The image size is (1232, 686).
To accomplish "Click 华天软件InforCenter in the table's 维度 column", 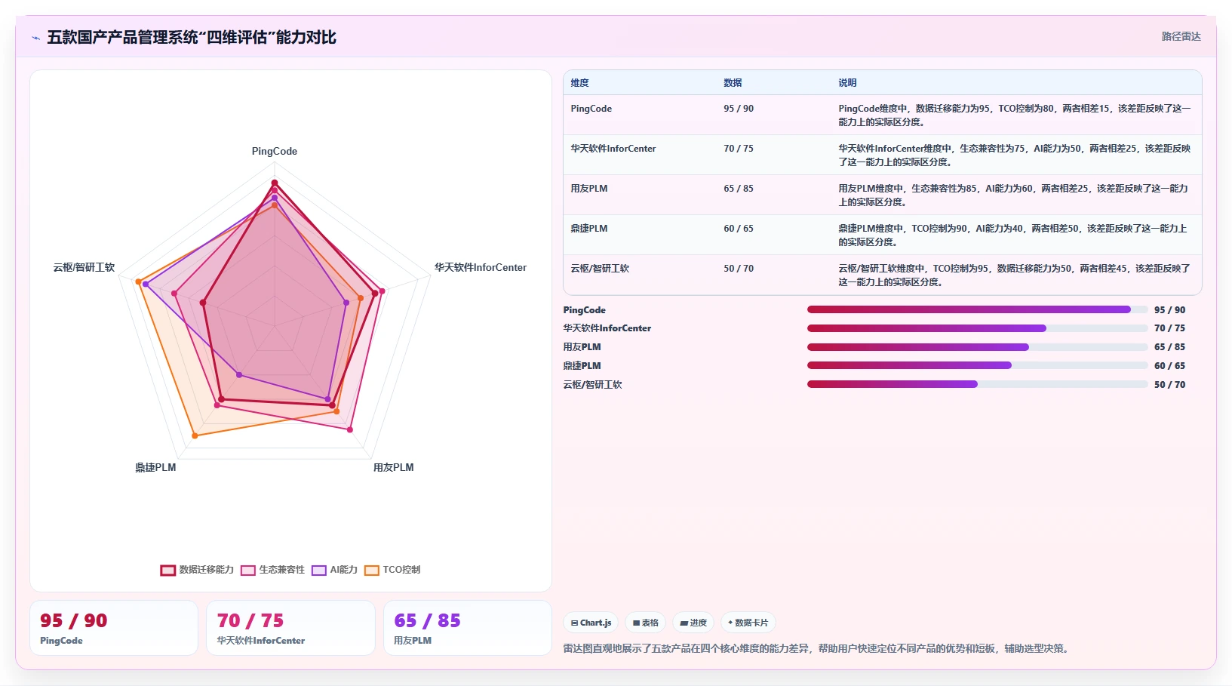I will [x=613, y=149].
